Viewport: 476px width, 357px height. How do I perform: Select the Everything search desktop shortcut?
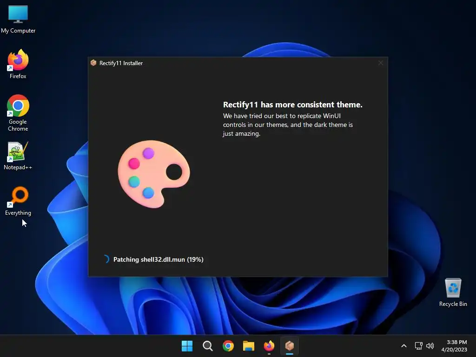coord(18,201)
